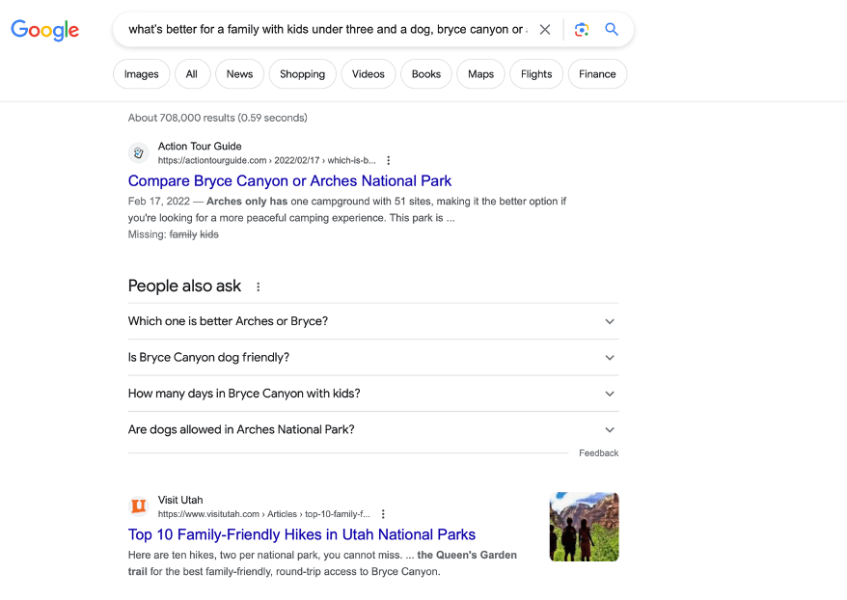Switch to the Books tab
The height and width of the screenshot is (600, 847).
pos(426,74)
